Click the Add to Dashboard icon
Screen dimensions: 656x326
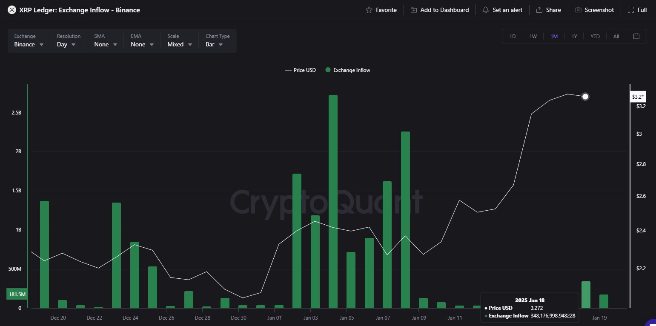tap(414, 10)
